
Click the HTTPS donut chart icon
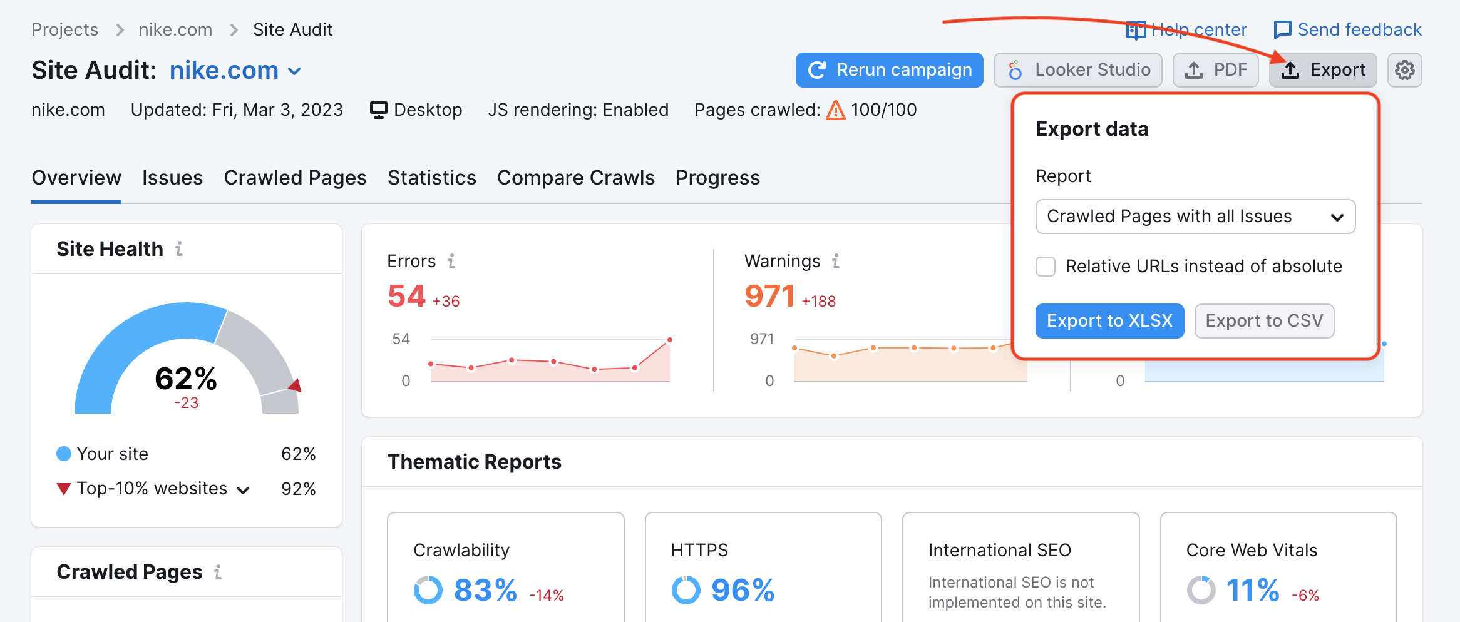pos(686,590)
